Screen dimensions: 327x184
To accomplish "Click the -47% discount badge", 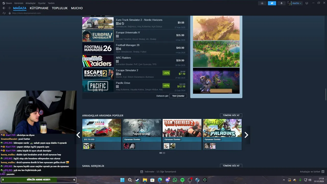I will point(166,85).
